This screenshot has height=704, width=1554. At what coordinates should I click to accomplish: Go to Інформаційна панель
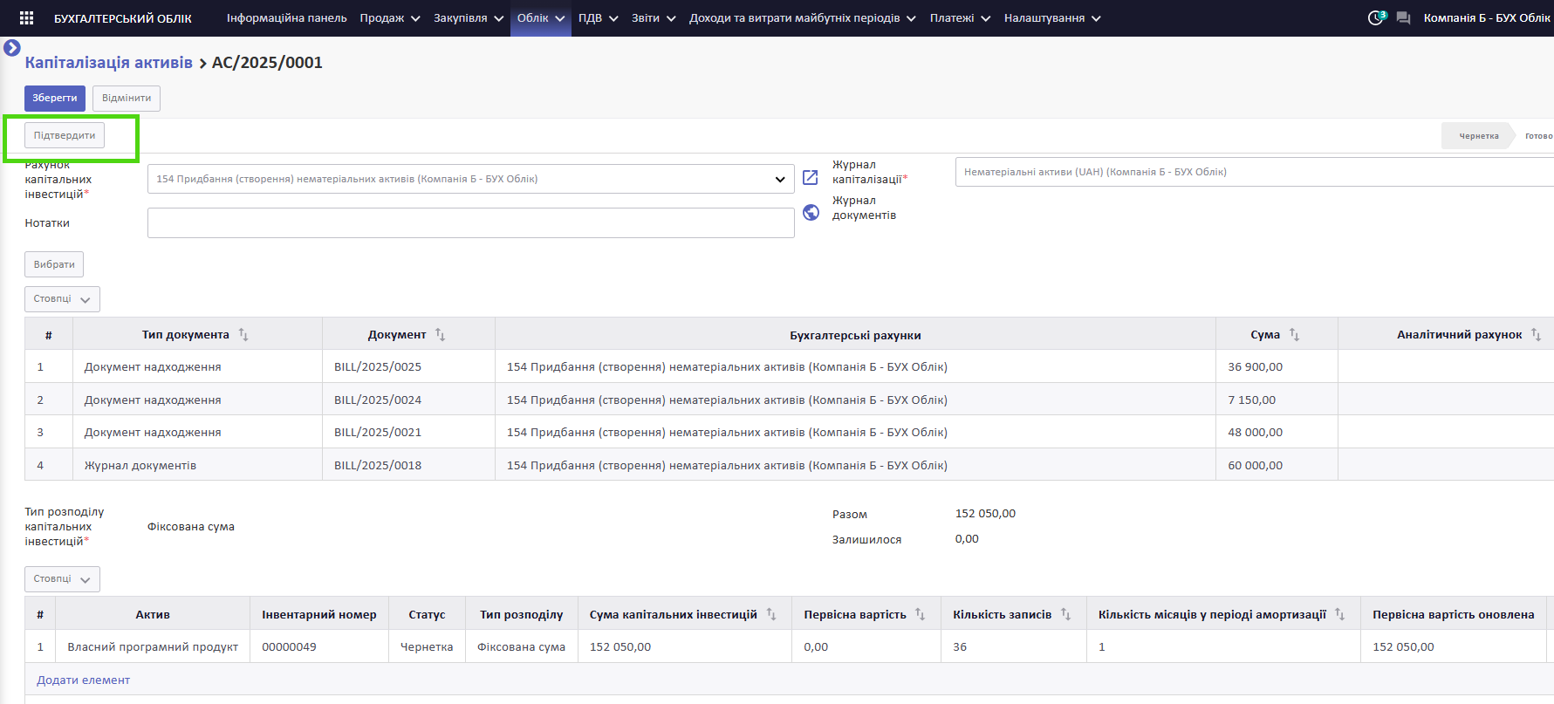287,17
